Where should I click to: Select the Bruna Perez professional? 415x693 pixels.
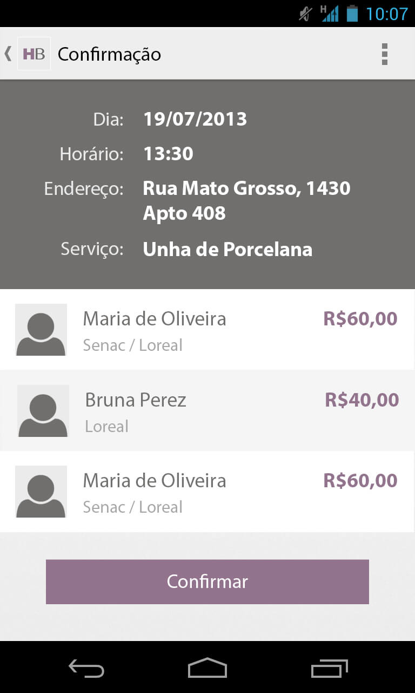[x=207, y=410]
